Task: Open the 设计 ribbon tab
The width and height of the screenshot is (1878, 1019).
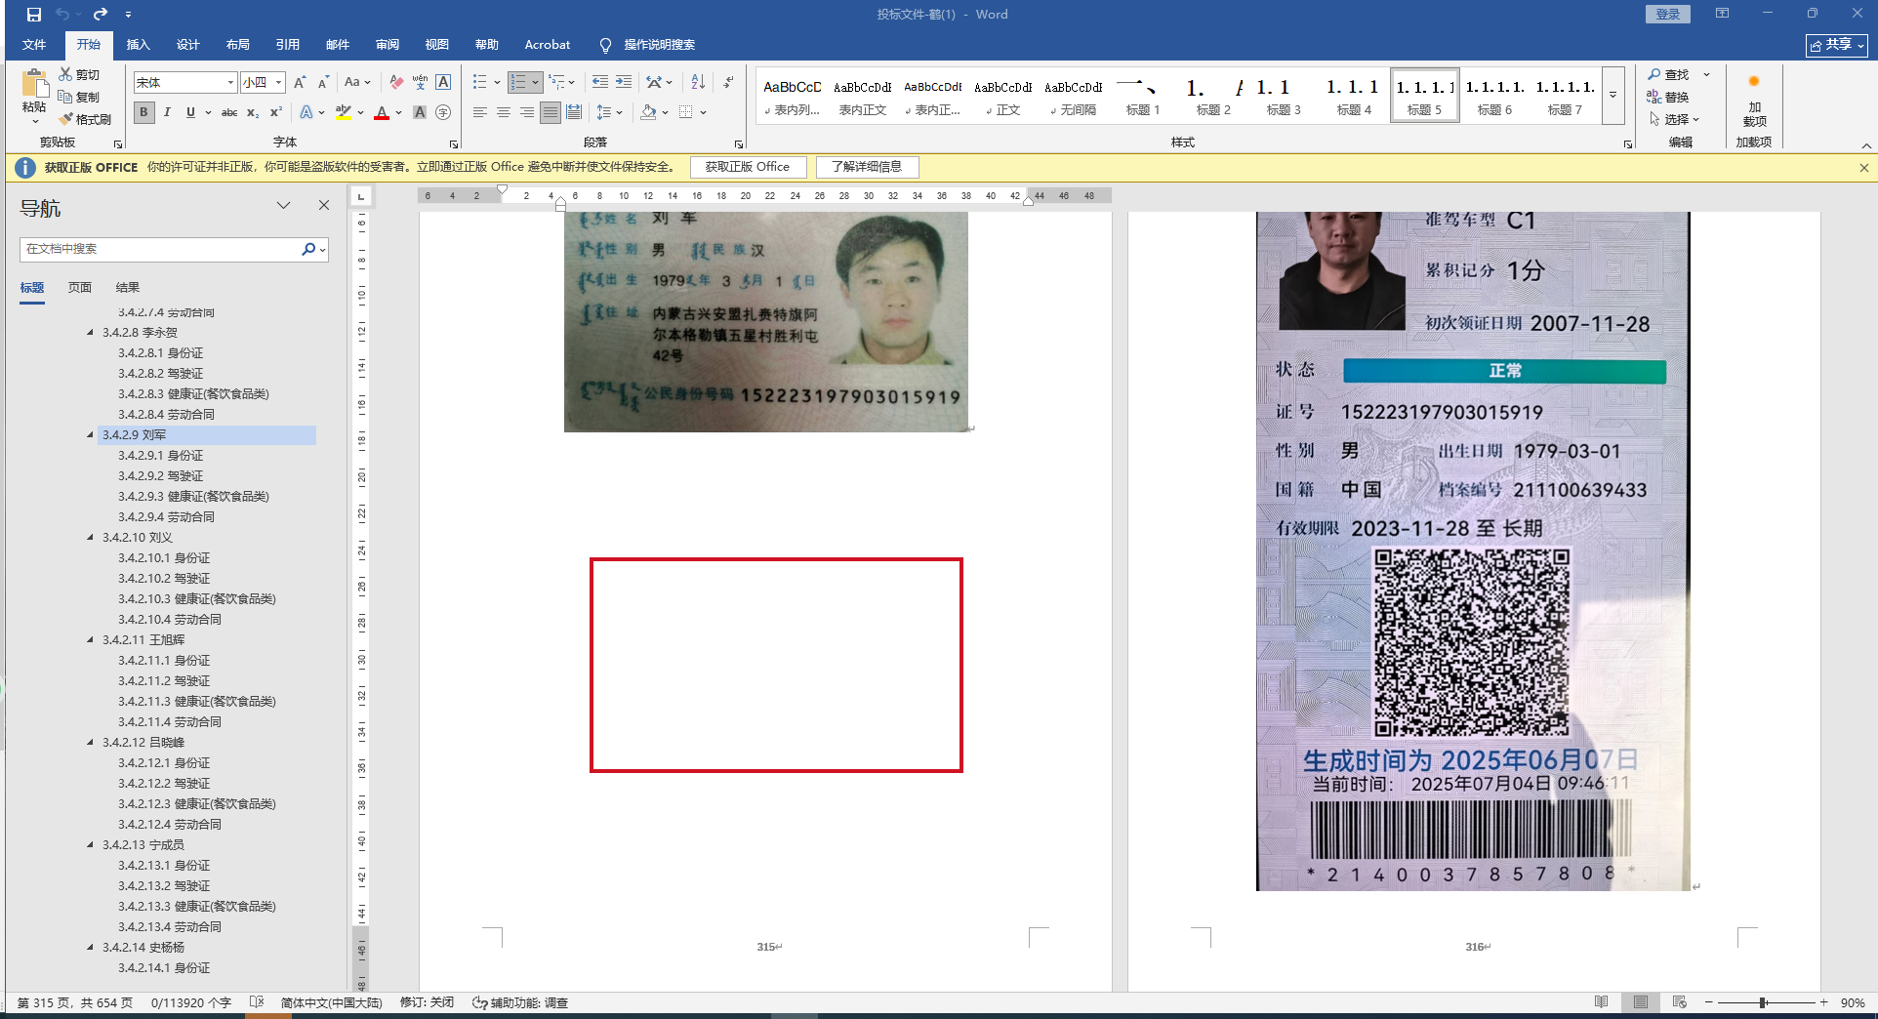Action: tap(187, 45)
